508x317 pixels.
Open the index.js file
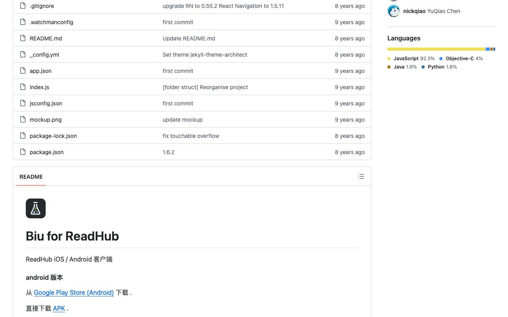click(39, 87)
